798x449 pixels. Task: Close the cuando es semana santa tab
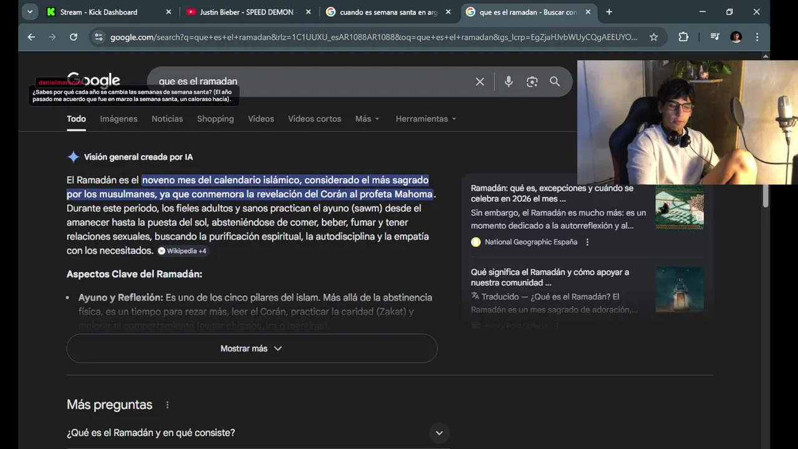point(448,12)
